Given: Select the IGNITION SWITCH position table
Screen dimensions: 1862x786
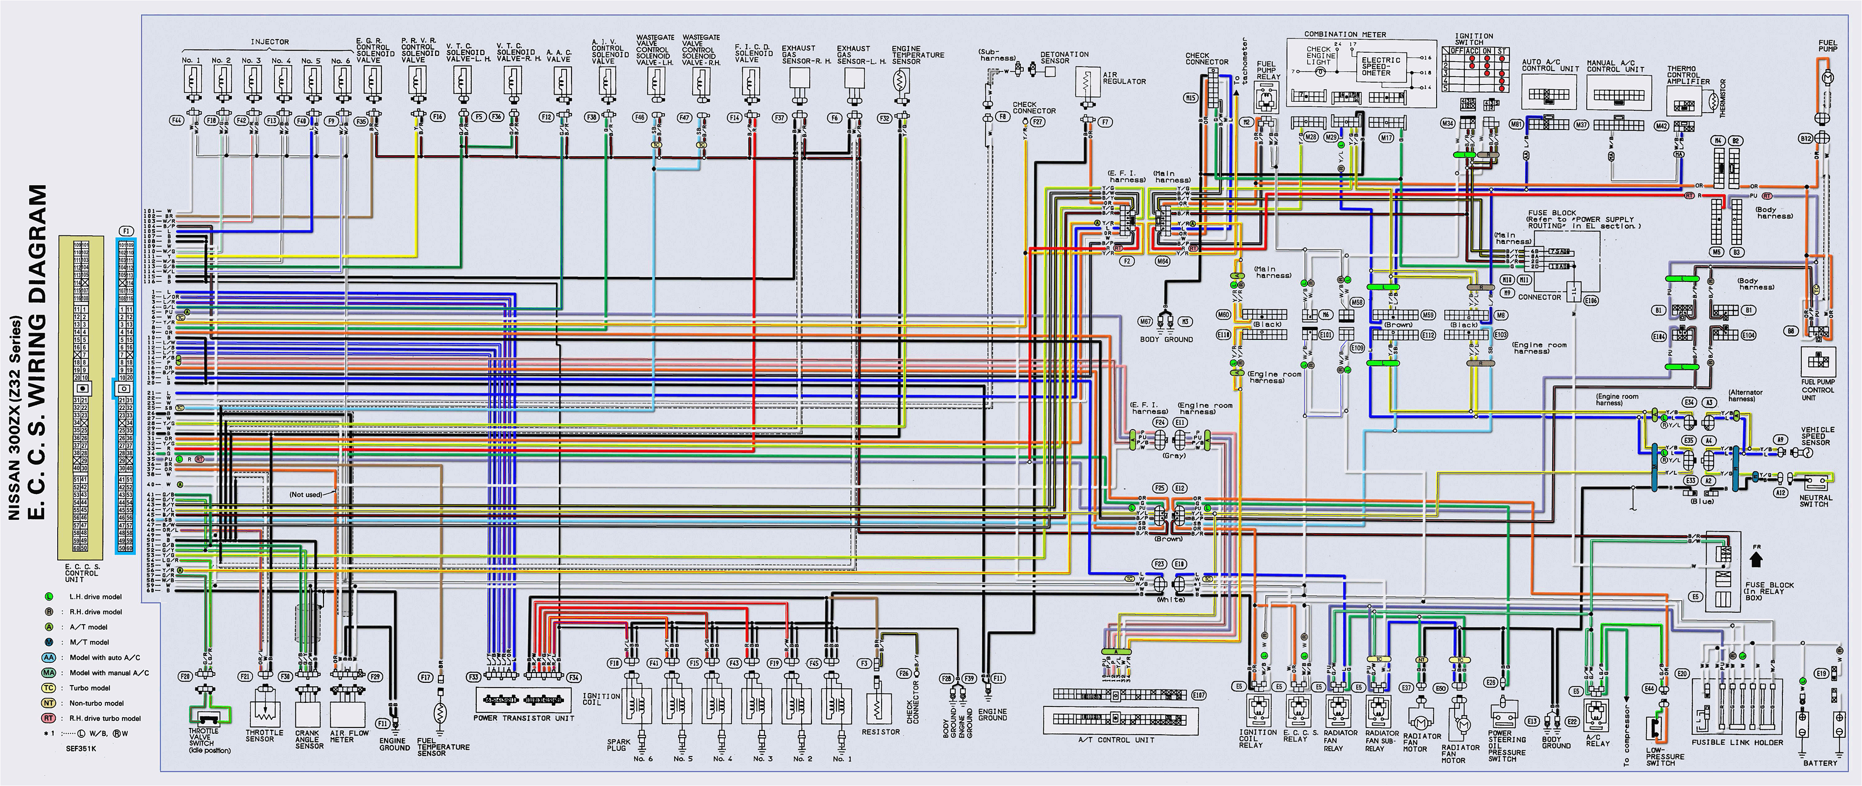Looking at the screenshot, I should (x=1476, y=69).
